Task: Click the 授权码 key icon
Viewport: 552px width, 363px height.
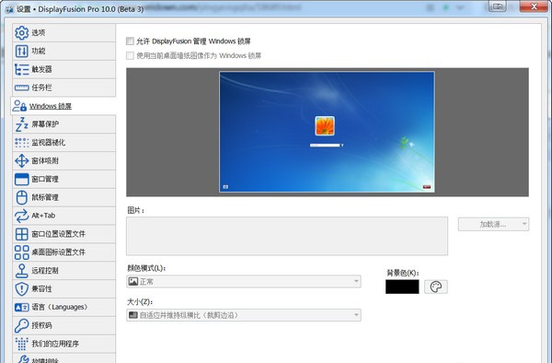Action: (21, 325)
